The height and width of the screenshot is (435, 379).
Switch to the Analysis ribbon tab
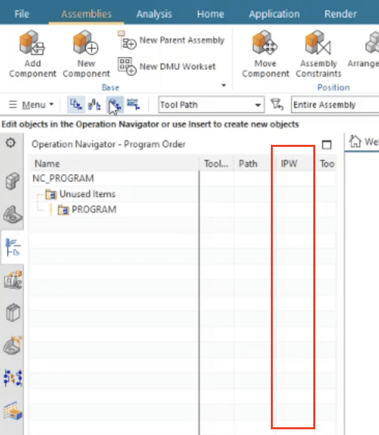[154, 14]
